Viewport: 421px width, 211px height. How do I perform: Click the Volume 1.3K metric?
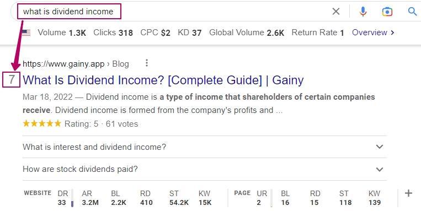click(x=62, y=33)
